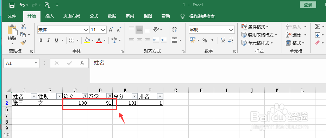Click the 删除 delete cells button
The height and width of the screenshot is (138, 326).
coord(294,35)
